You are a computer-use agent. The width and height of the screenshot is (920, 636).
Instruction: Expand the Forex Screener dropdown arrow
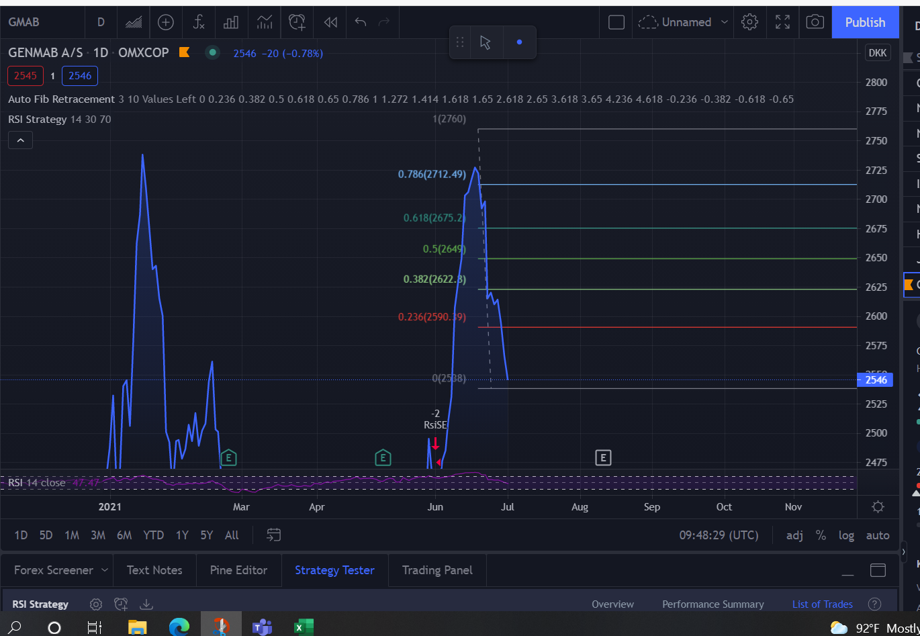[104, 570]
